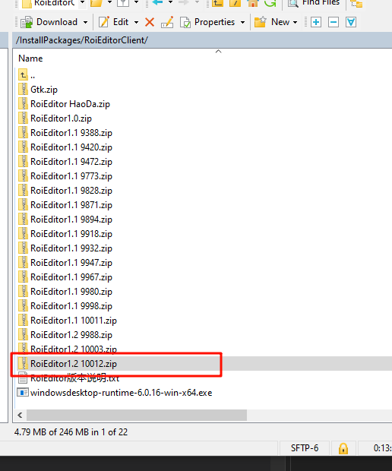
Task: Click the Rename pencil icon
Action: [x=167, y=22]
